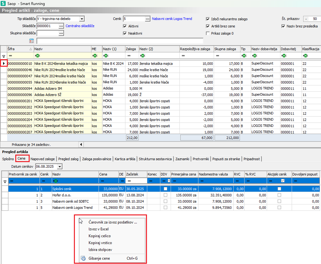This screenshot has width=321, height=264.
Task: Enable Prikaz zaloge 0 checkbox
Action: click(208, 33)
